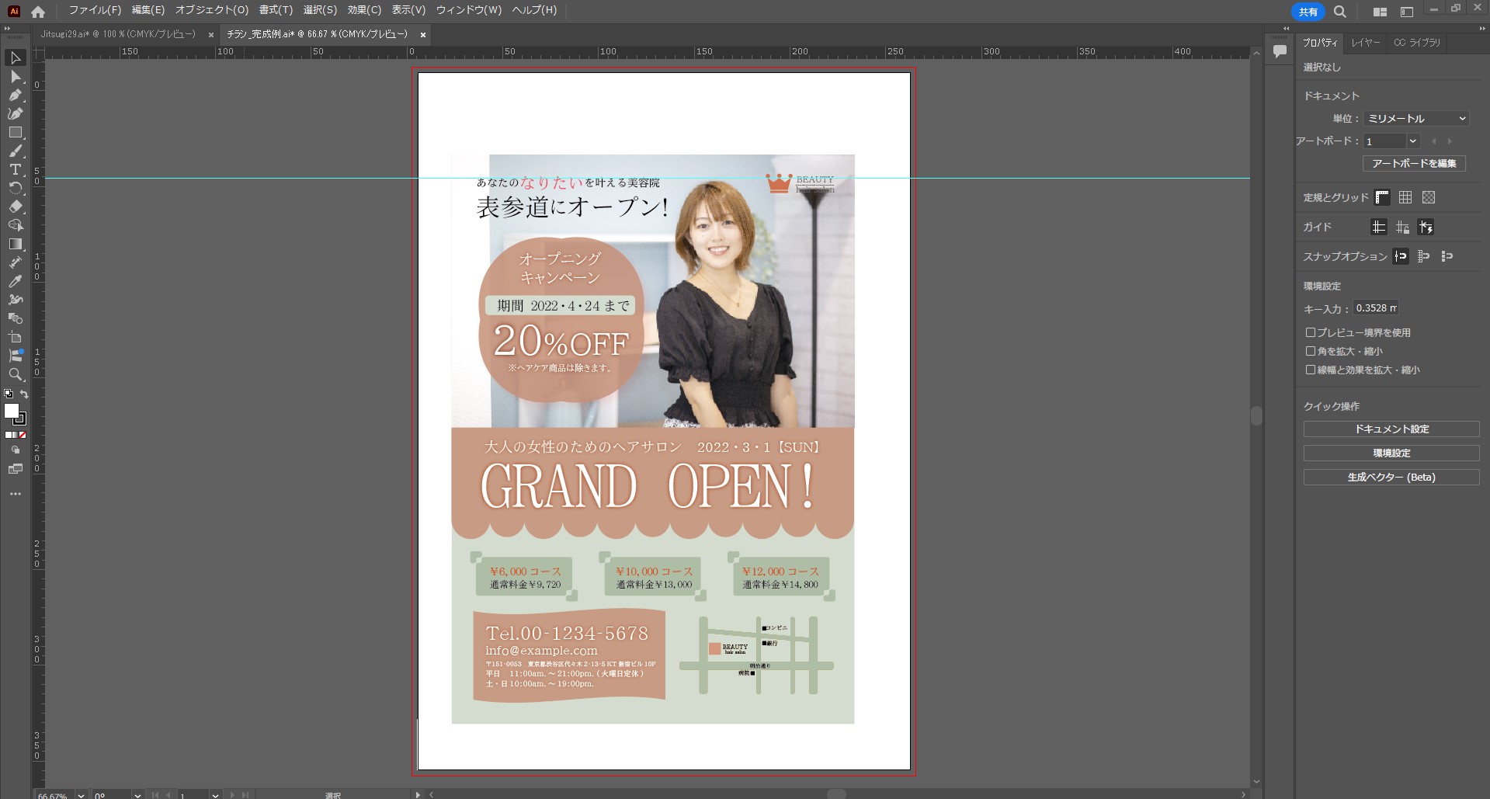This screenshot has height=799, width=1490.
Task: Change screen mode icon in toolbar
Action: tap(15, 469)
